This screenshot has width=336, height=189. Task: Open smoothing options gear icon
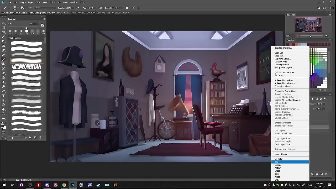pyautogui.click(x=127, y=8)
